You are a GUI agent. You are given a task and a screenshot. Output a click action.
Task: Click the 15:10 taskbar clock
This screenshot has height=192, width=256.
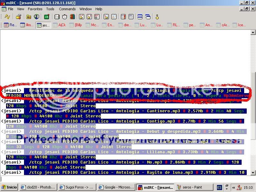(248, 188)
